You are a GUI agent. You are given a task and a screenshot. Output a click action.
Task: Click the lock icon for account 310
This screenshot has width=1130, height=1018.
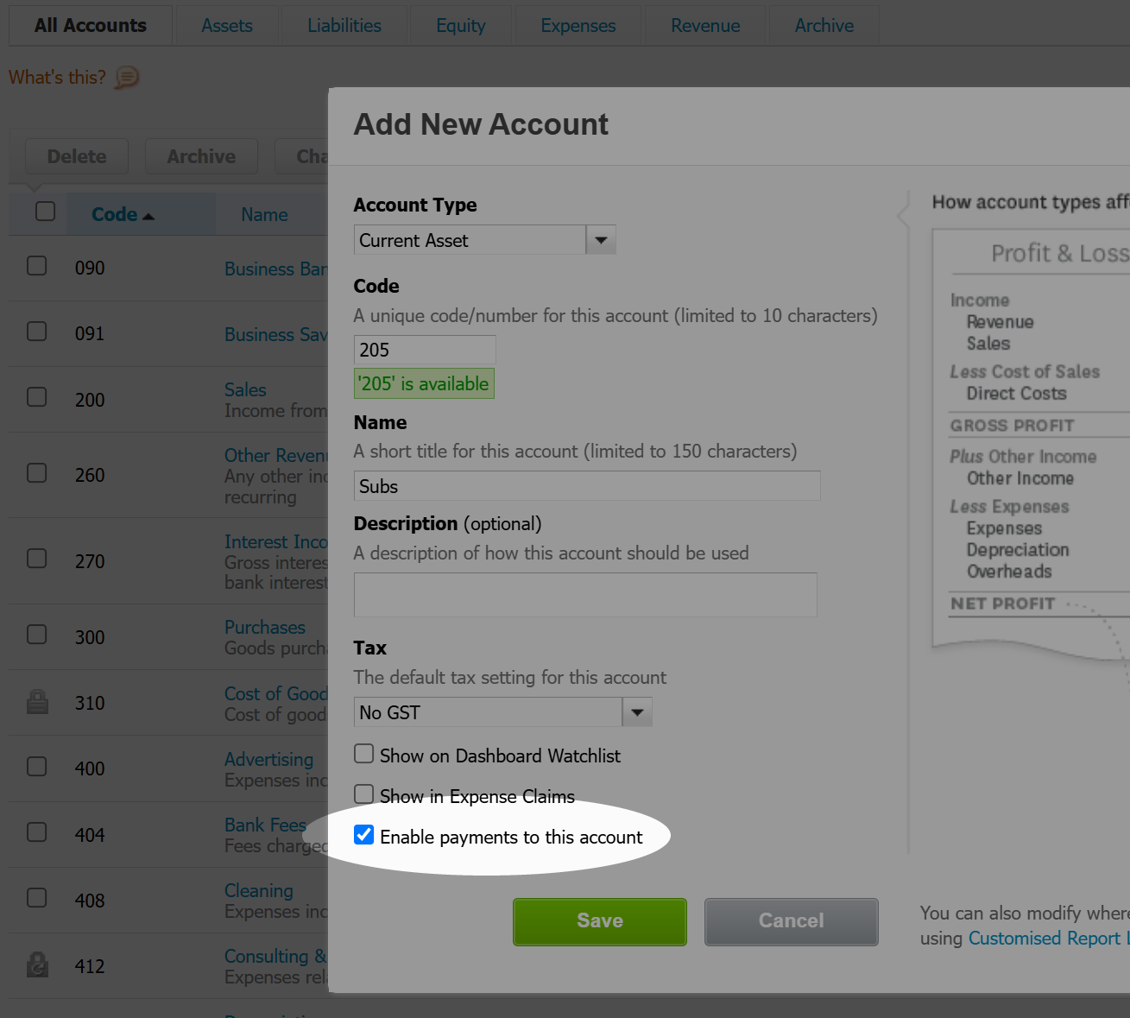(37, 702)
